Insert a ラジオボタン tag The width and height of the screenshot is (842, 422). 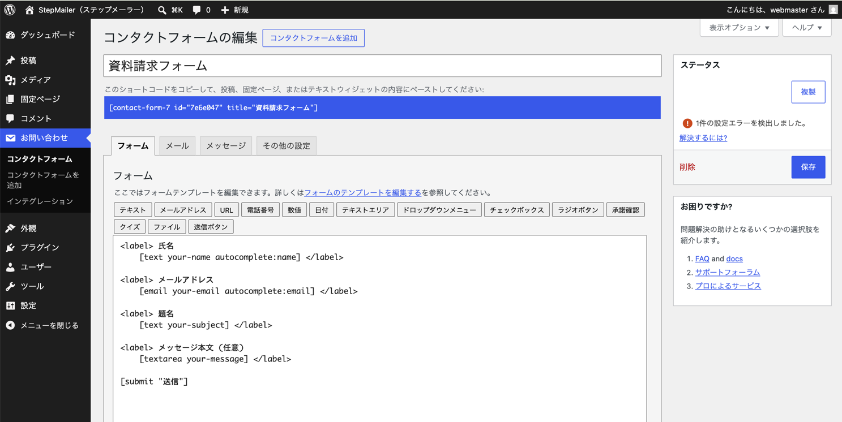pos(578,210)
